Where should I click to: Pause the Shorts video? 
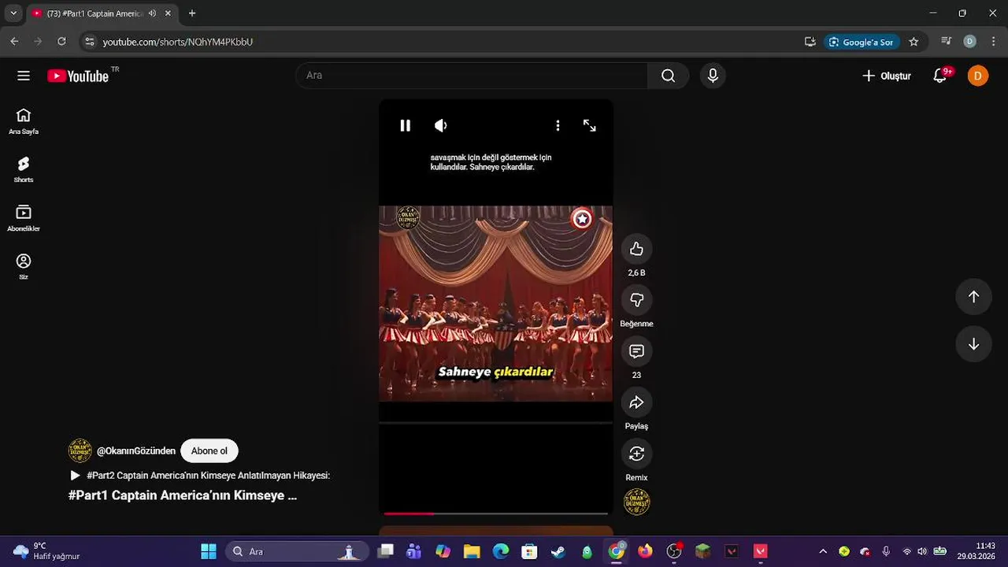tap(405, 126)
